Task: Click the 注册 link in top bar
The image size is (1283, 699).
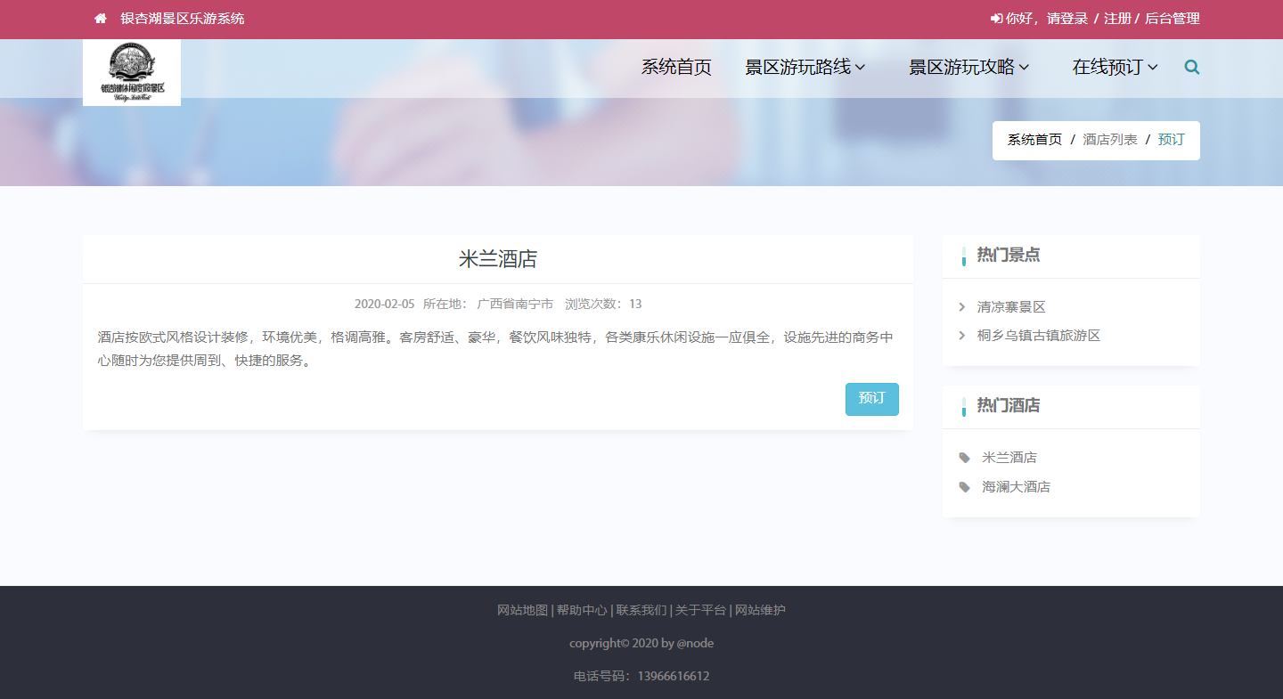Action: (1117, 19)
